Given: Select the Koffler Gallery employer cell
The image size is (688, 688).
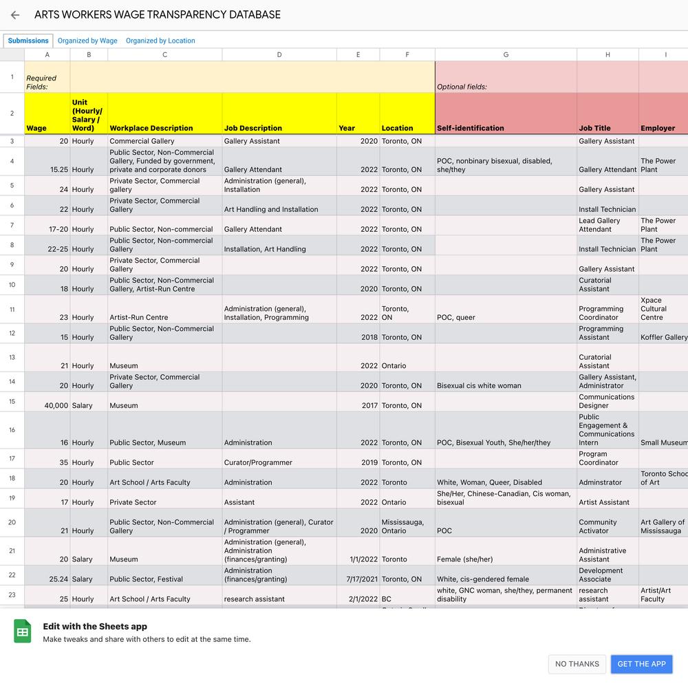Looking at the screenshot, I should click(x=663, y=334).
